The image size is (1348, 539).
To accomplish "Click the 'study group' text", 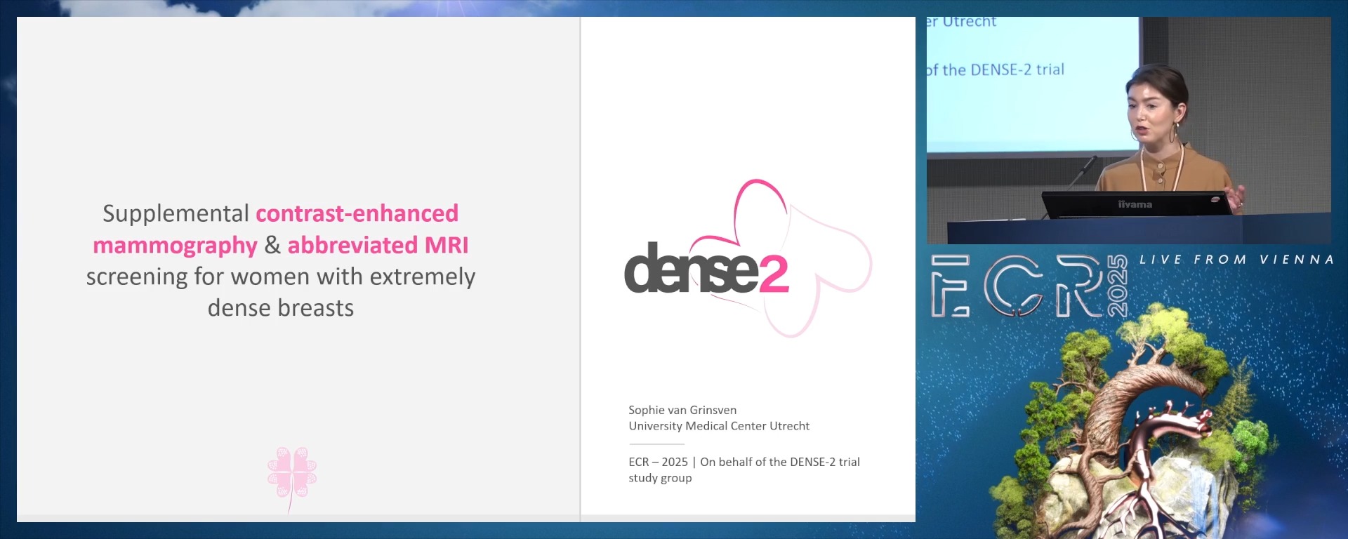I will tap(660, 478).
